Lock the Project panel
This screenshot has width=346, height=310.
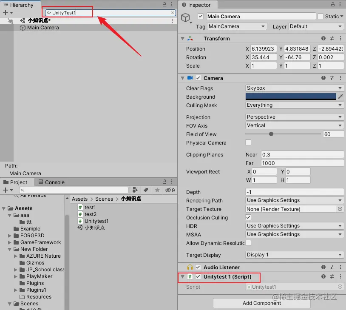tap(164, 182)
